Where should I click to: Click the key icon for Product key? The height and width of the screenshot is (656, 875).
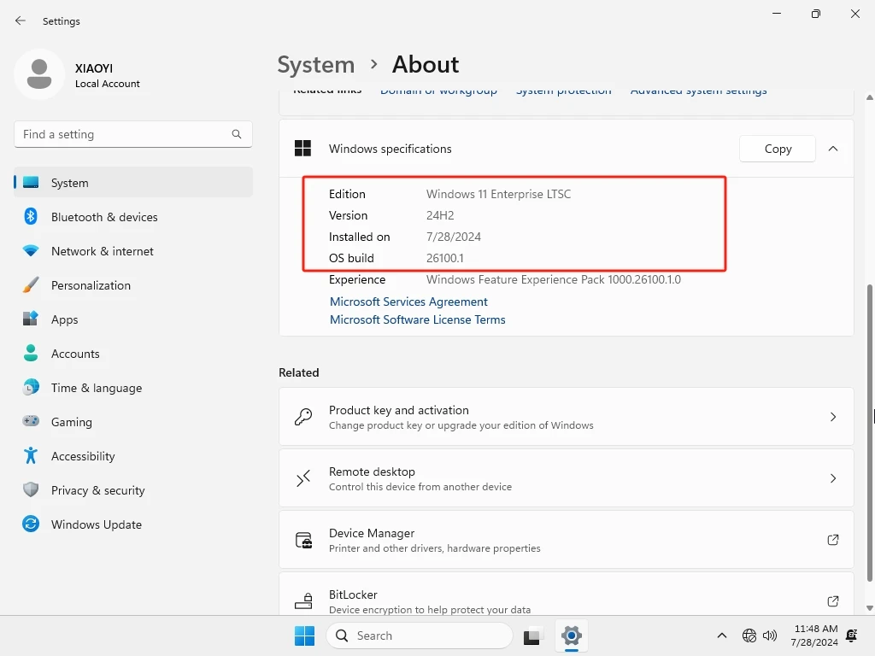(303, 417)
